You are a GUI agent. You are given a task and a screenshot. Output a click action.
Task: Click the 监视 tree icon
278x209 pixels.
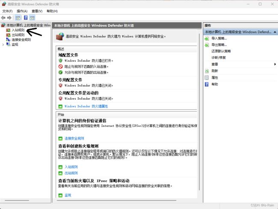pyautogui.click(x=8, y=45)
